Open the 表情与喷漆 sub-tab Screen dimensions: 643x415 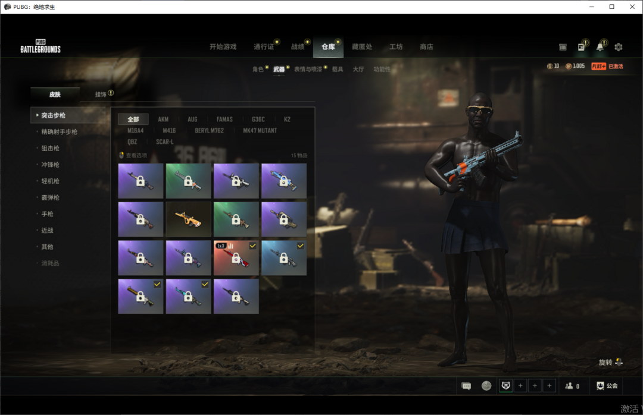pos(308,69)
